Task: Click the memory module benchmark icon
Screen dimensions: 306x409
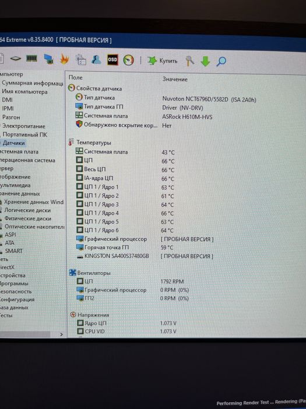Action: [31, 58]
